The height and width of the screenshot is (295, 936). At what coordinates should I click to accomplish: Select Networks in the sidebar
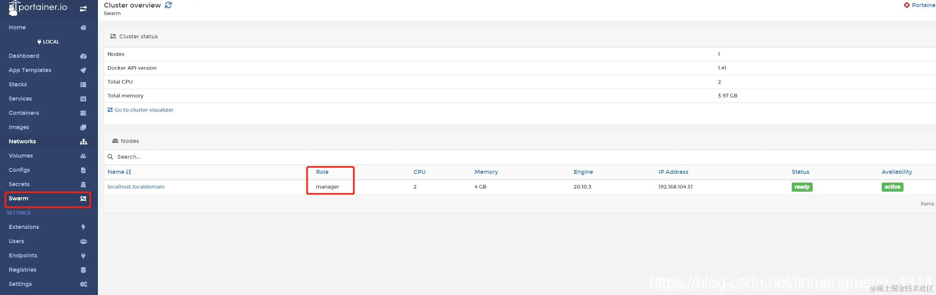point(22,141)
